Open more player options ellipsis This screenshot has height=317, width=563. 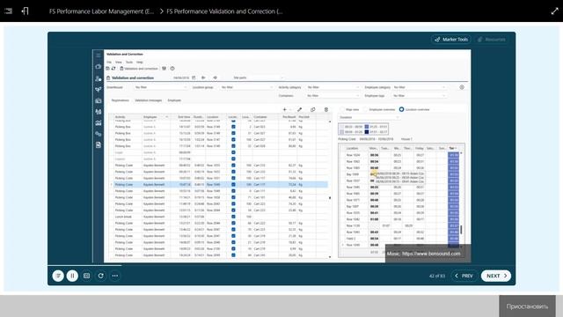click(115, 276)
